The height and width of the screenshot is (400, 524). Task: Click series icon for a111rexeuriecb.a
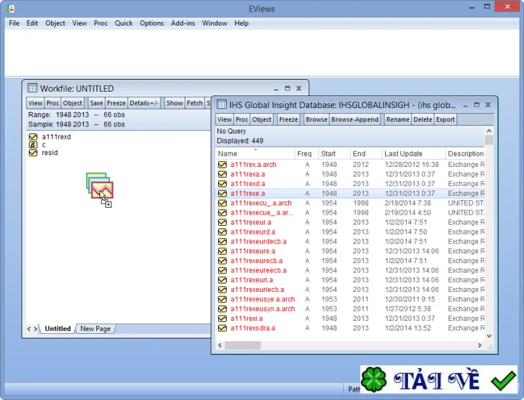click(x=222, y=289)
